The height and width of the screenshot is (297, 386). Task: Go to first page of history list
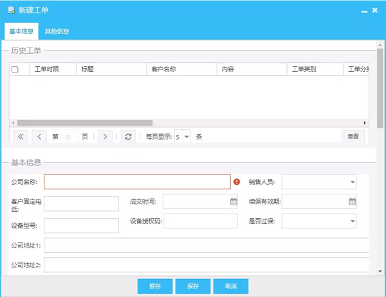[x=20, y=137]
